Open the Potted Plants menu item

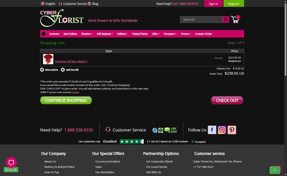click(140, 34)
